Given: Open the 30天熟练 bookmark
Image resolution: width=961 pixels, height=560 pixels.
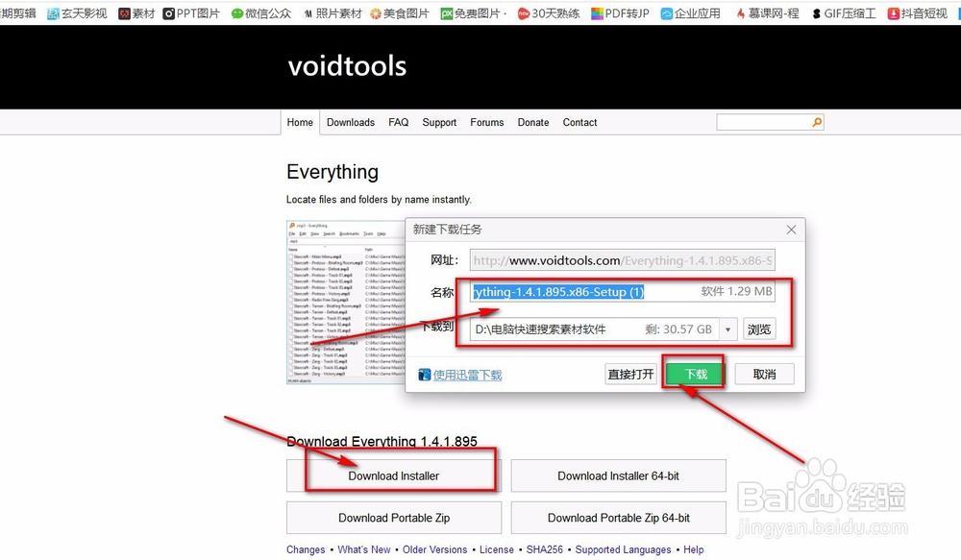Looking at the screenshot, I should (x=549, y=13).
